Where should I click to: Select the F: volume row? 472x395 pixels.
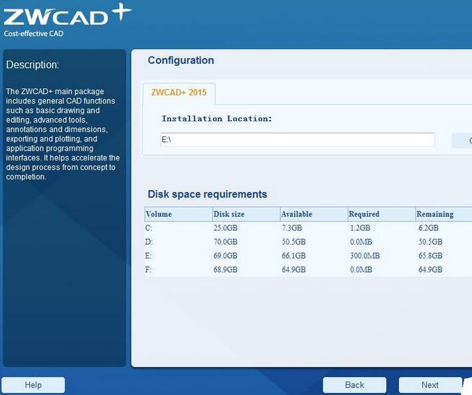click(308, 270)
